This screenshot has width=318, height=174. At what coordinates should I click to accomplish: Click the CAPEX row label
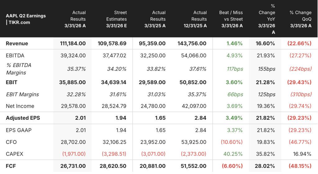click(x=14, y=154)
